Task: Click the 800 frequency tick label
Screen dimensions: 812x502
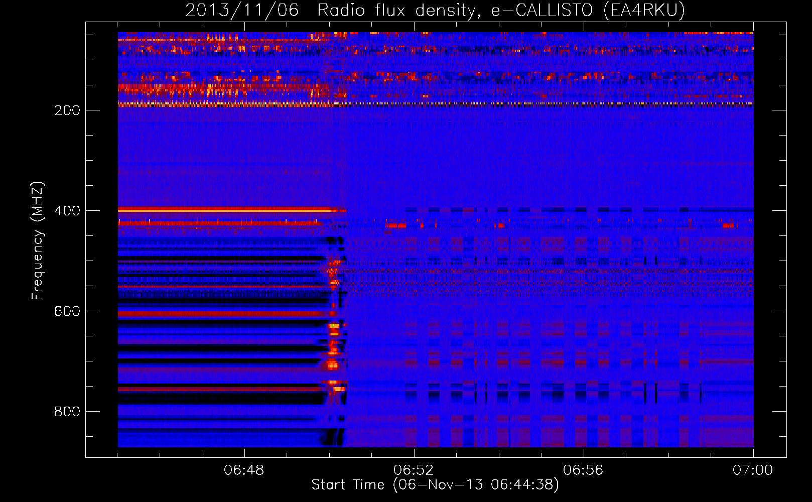Action: click(x=67, y=412)
